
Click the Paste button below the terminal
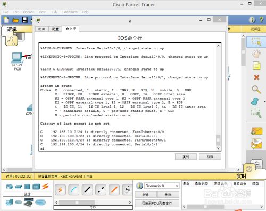point(210,156)
